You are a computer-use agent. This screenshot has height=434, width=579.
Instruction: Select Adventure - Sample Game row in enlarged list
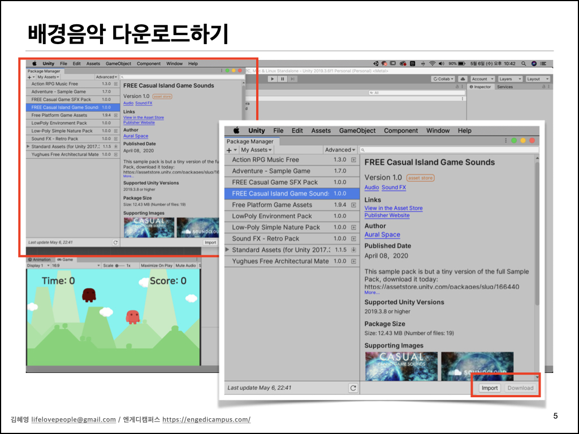[x=292, y=171]
